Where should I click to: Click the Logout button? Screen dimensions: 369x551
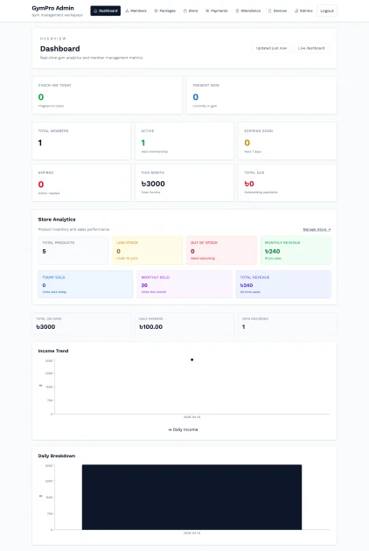pyautogui.click(x=327, y=10)
